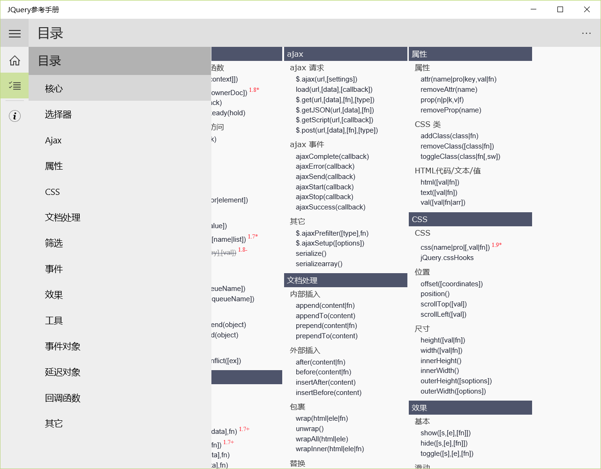Open 文档处理 in the side menu

120,217
